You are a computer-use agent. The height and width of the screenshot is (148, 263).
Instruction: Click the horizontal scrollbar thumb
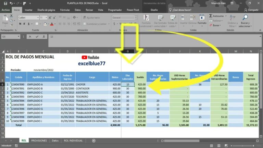coord(182,140)
